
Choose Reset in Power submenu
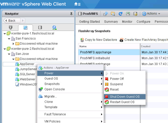[x=125, y=90]
